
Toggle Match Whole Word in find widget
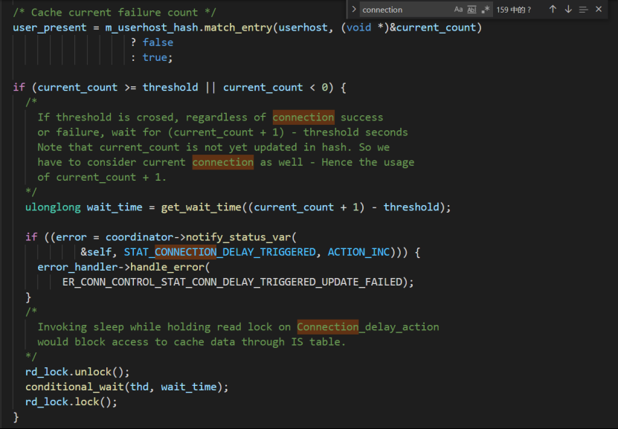471,10
